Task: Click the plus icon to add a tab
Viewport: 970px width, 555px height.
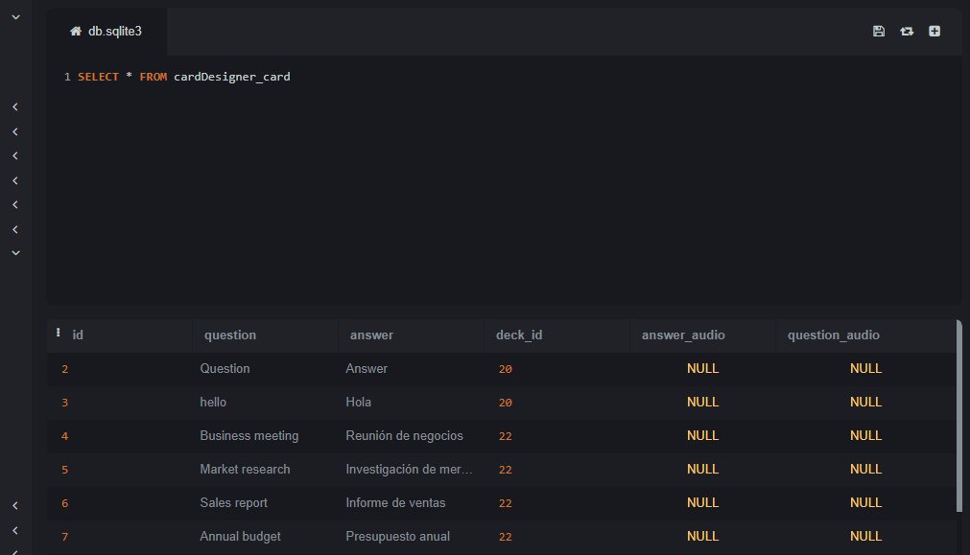Action: coord(935,32)
